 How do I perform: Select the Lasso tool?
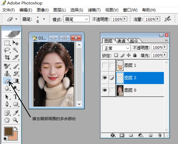point(7,50)
